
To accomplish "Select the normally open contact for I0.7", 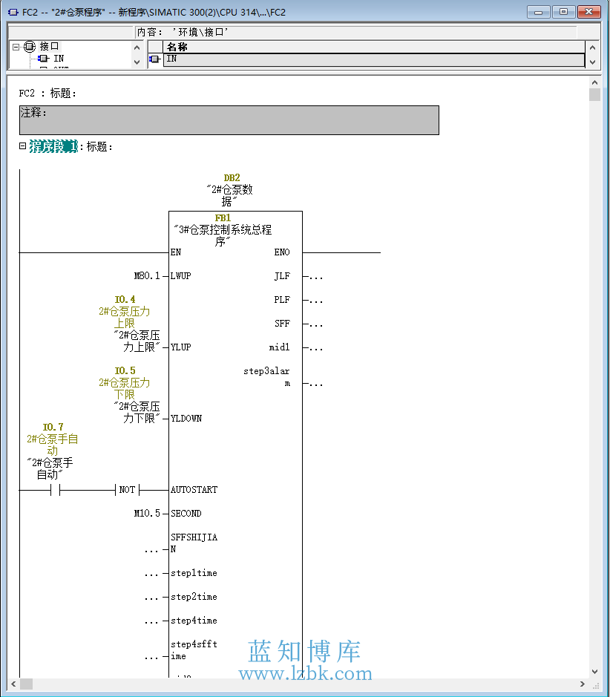I will pyautogui.click(x=56, y=490).
